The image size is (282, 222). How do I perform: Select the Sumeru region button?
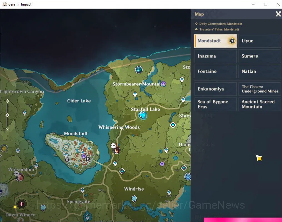259,56
